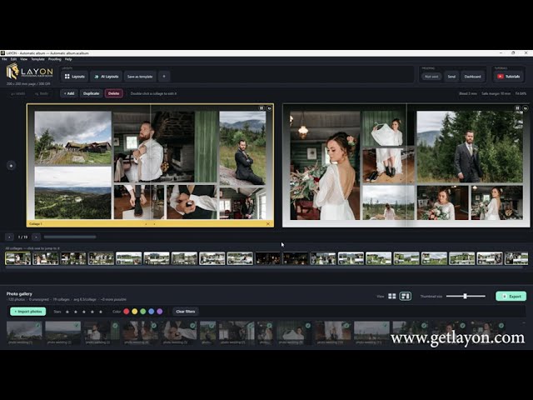533x400 pixels.
Task: Select first collage thumbnail in strip
Action: (18, 258)
